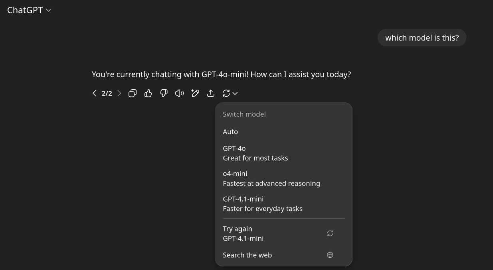Open the ChatGPT model selector dropdown
Screen dimensions: 493x270
tap(29, 10)
